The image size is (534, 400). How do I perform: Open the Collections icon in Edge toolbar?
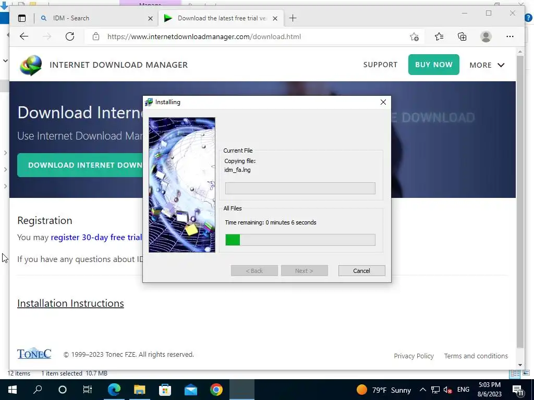(x=462, y=36)
